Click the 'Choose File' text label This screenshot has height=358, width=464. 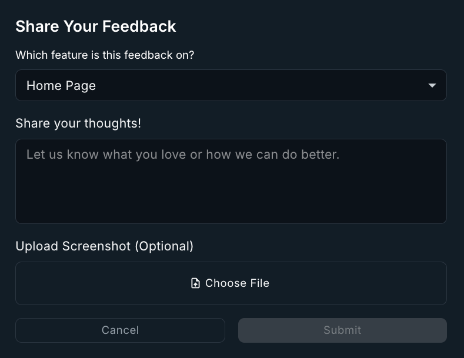coord(237,283)
